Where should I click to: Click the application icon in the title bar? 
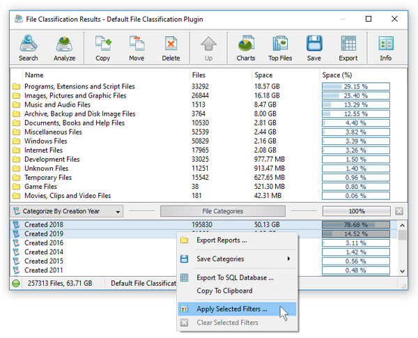[x=18, y=19]
